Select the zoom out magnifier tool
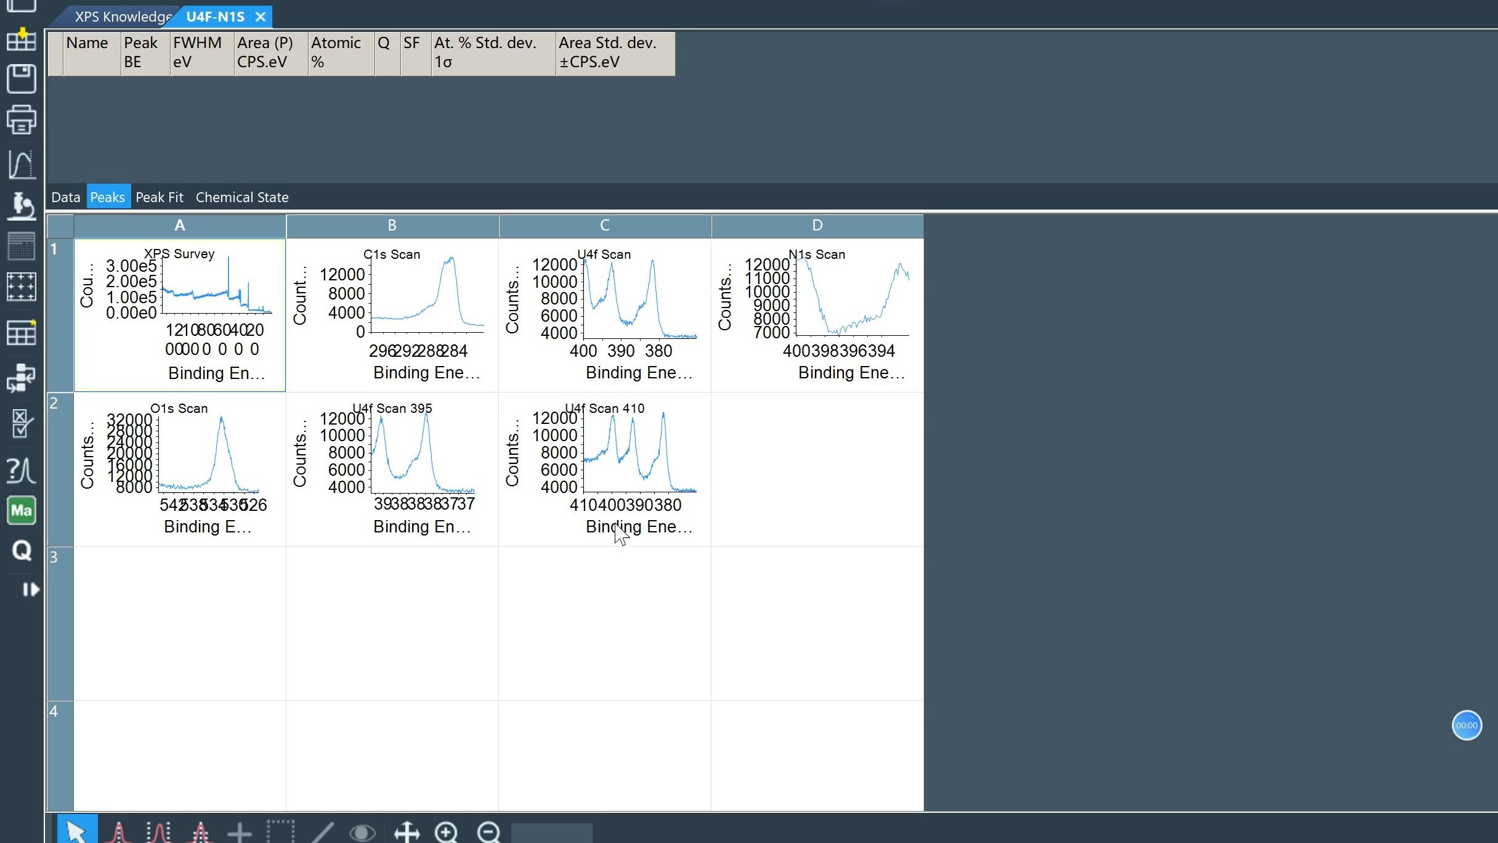 pos(488,832)
